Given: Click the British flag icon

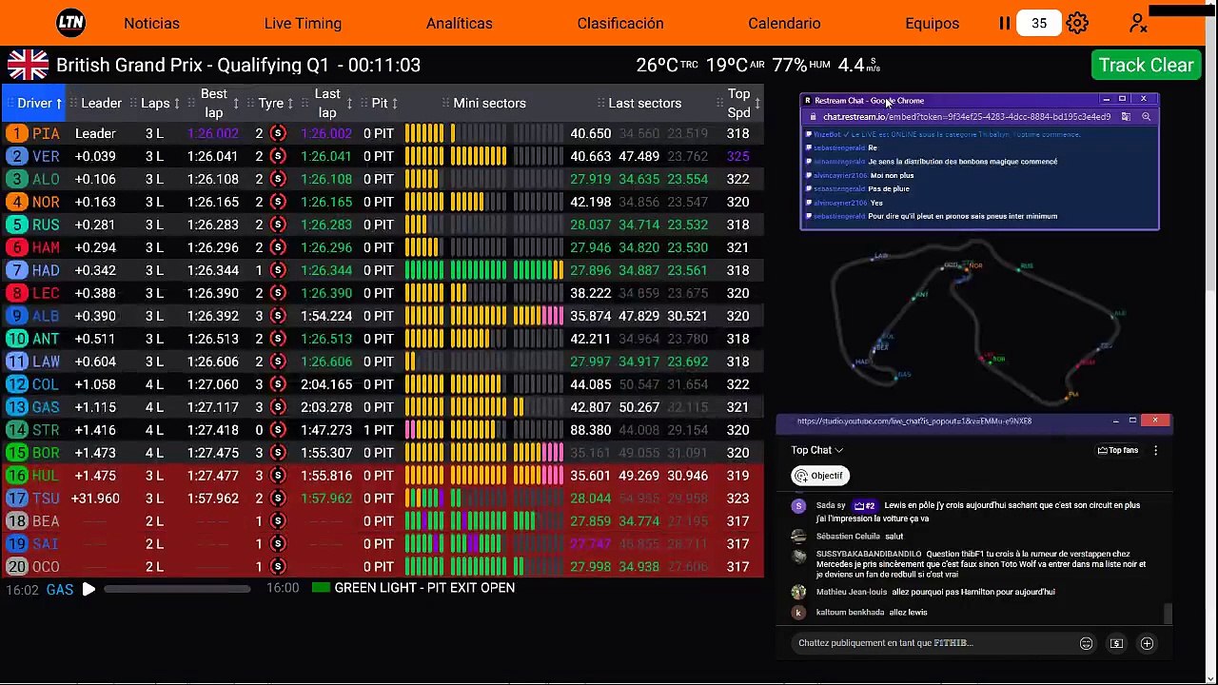Looking at the screenshot, I should [28, 65].
